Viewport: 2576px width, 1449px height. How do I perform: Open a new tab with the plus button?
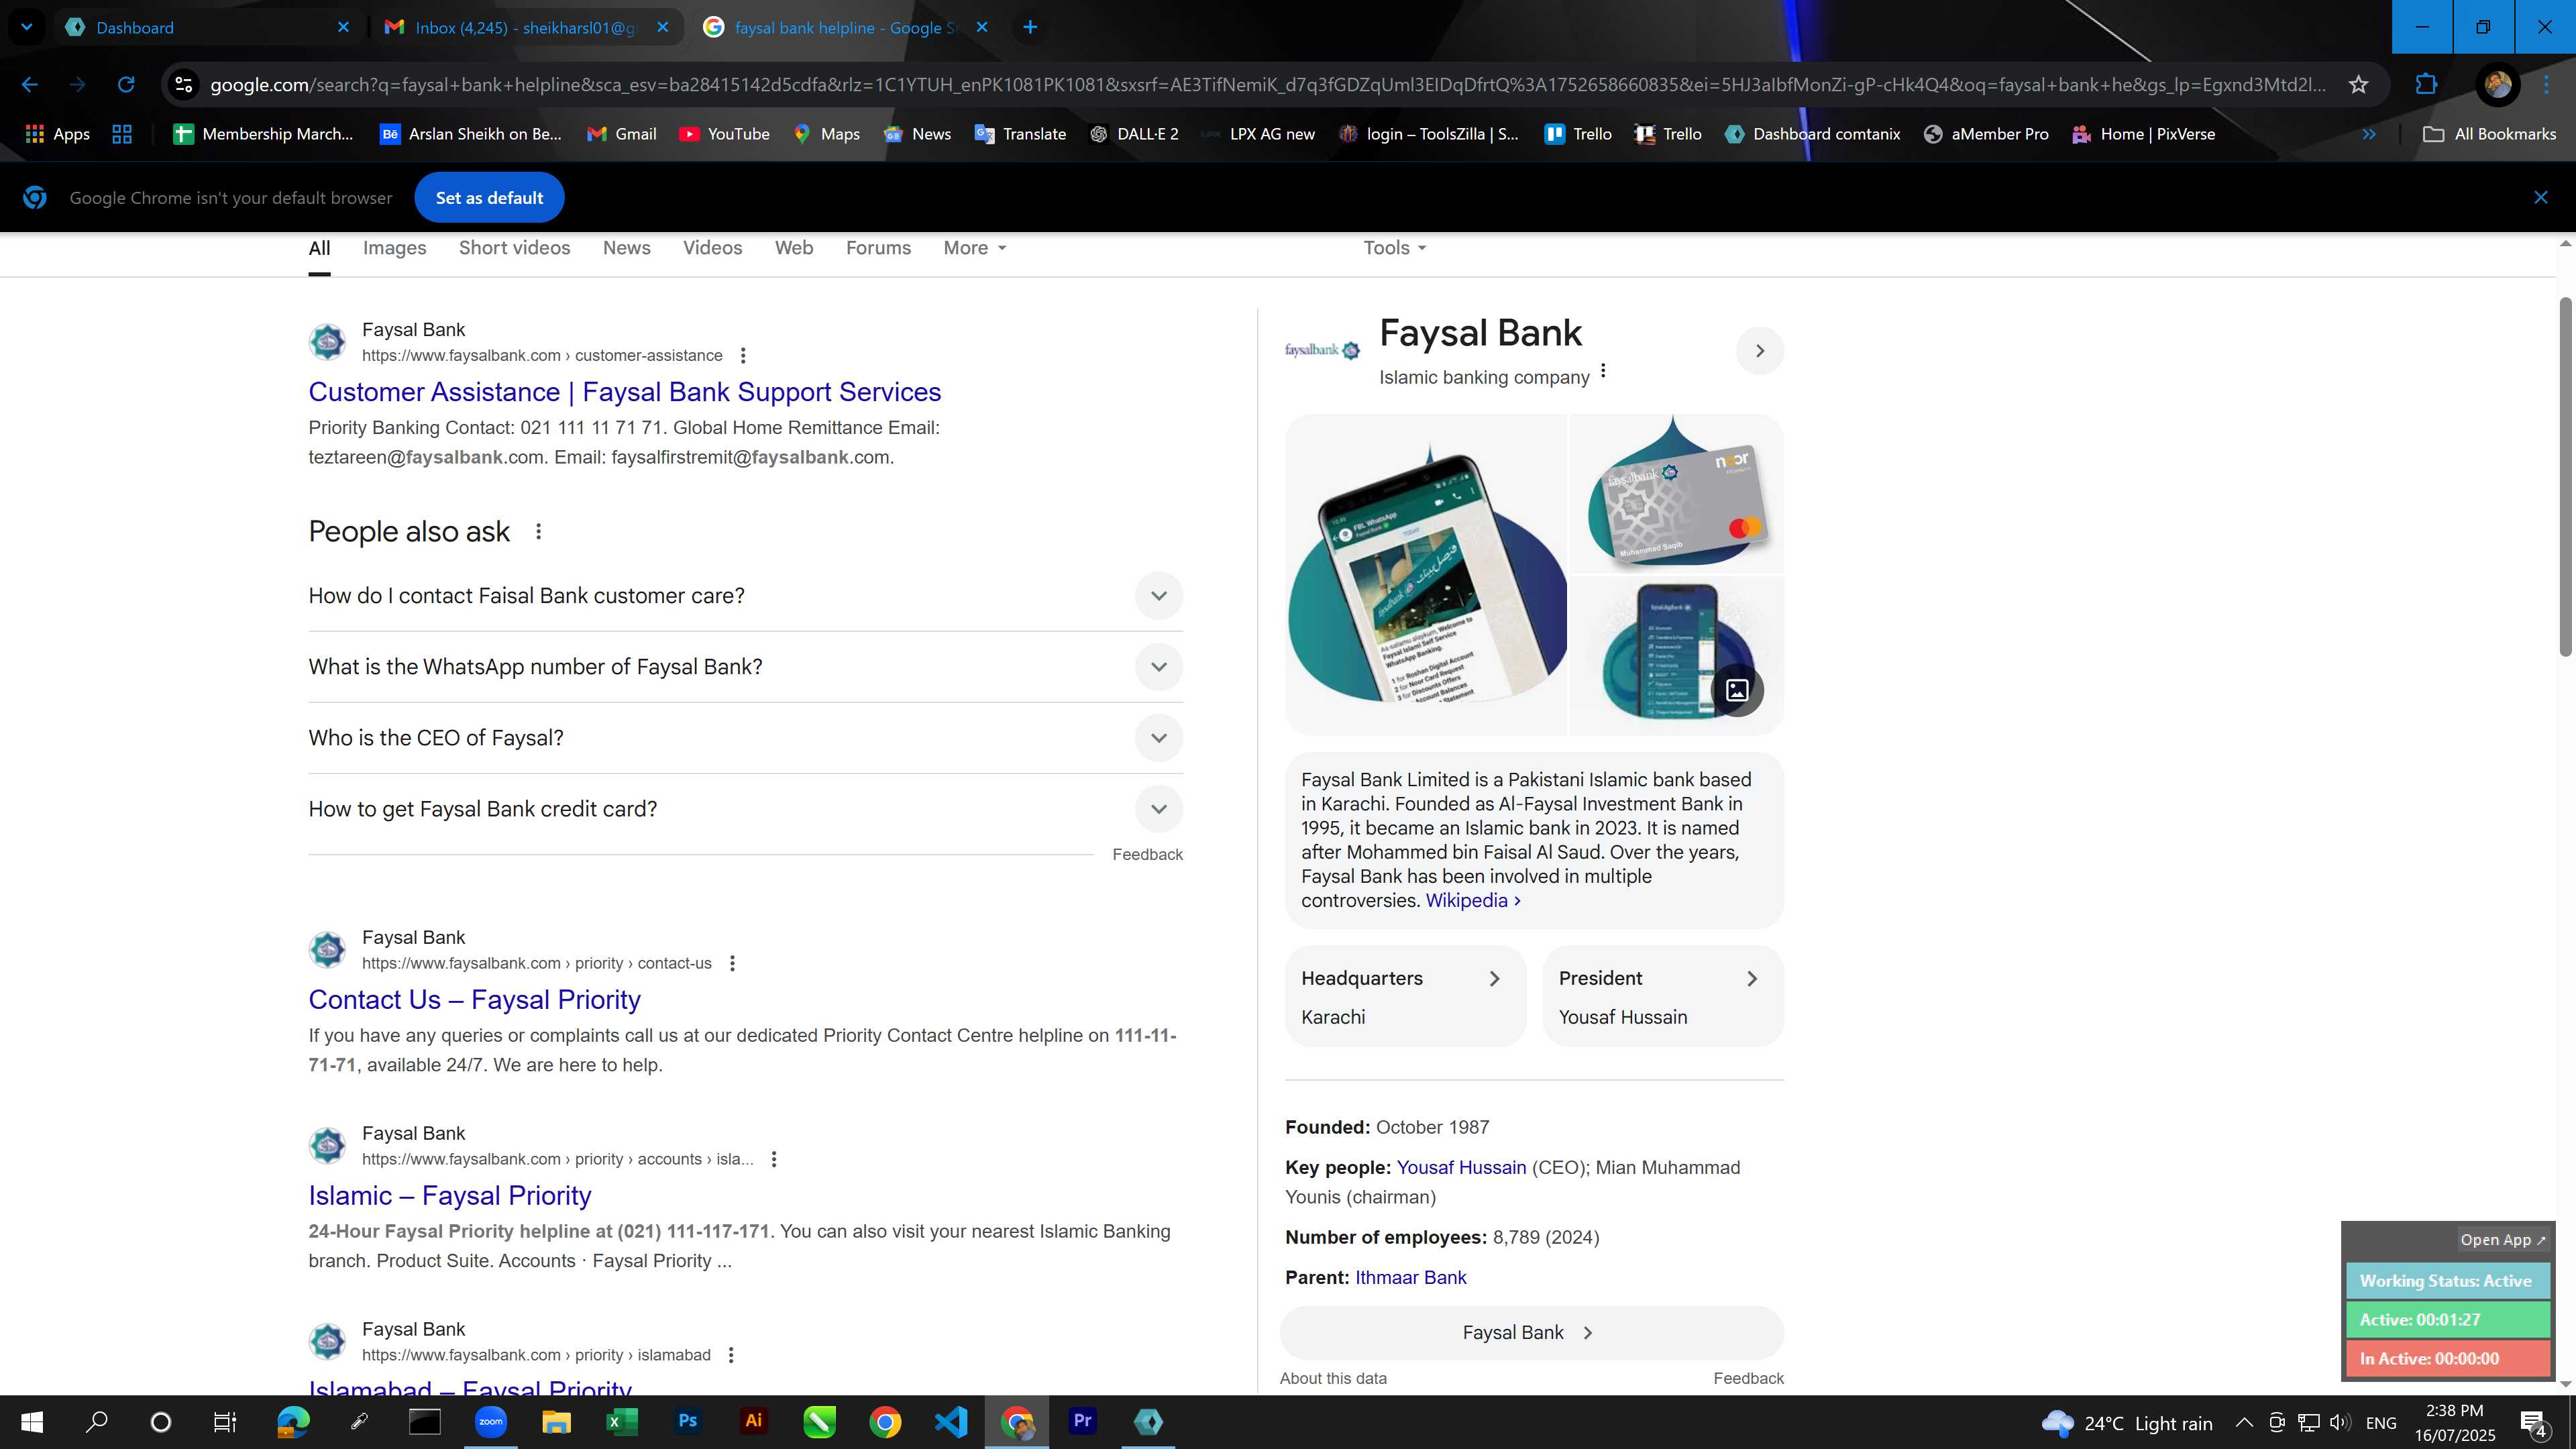point(1030,27)
